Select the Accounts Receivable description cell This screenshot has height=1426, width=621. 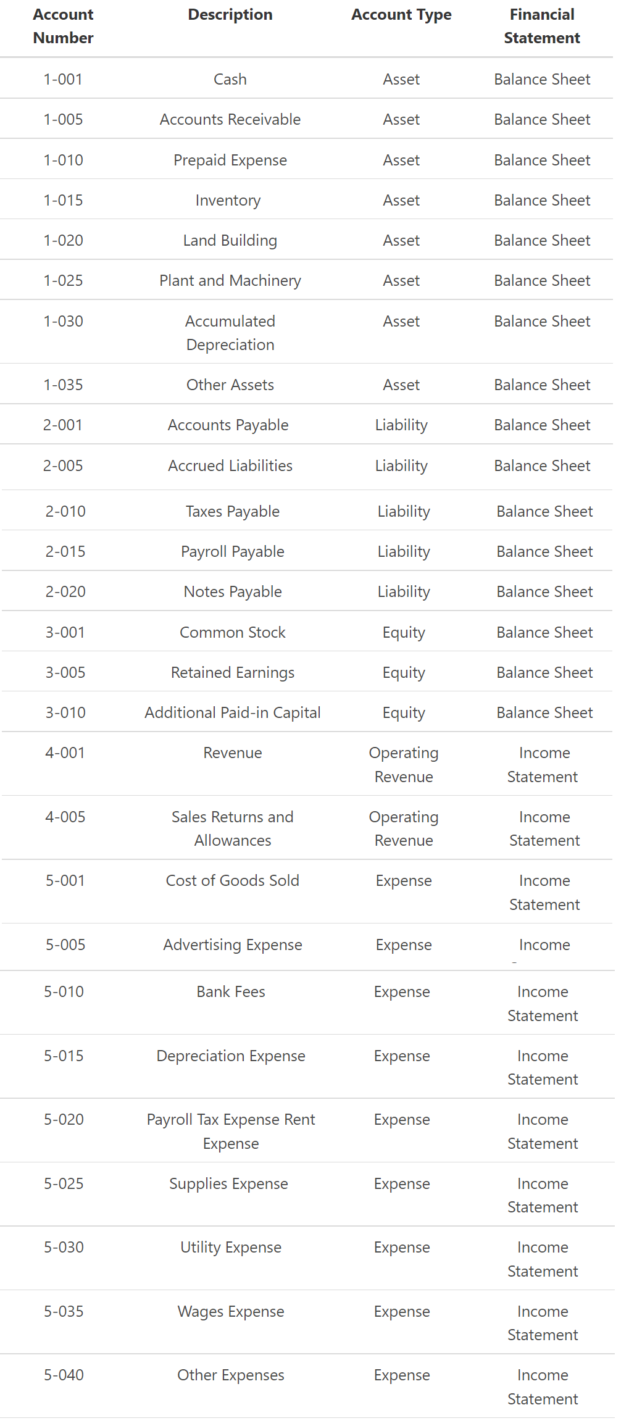(x=230, y=119)
